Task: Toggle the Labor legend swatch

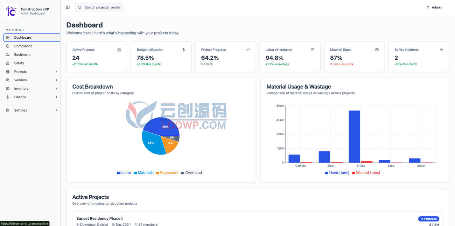Action: (119, 173)
